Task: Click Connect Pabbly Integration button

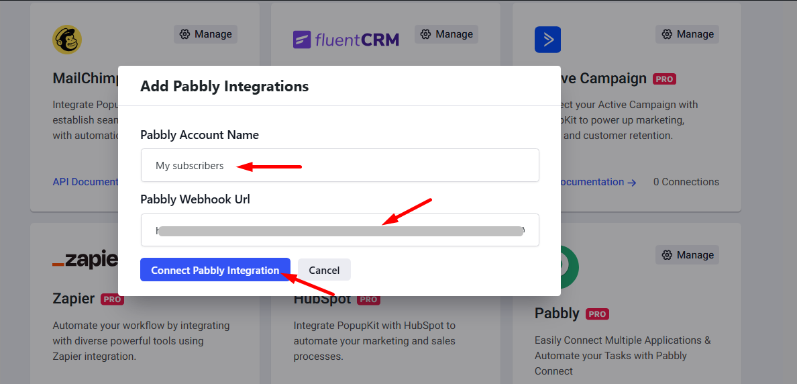Action: click(215, 270)
